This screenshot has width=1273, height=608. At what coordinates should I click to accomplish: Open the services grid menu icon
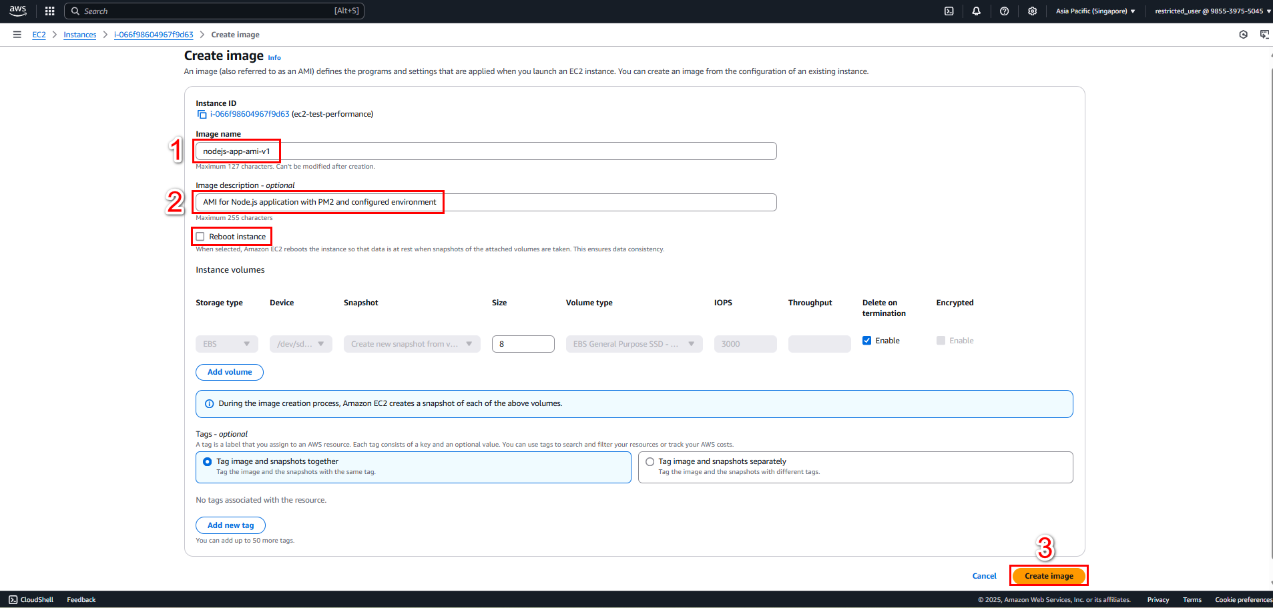49,11
